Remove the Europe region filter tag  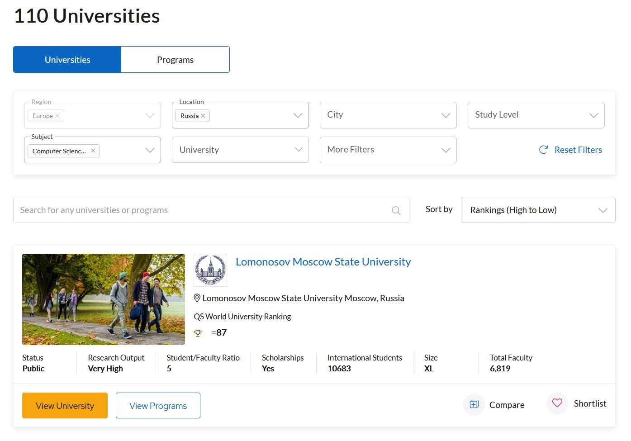coord(57,116)
